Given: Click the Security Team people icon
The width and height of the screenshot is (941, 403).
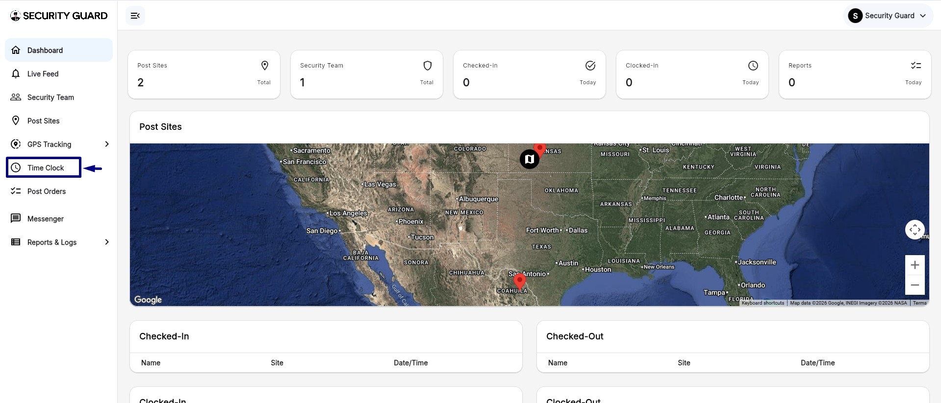Looking at the screenshot, I should (x=16, y=97).
